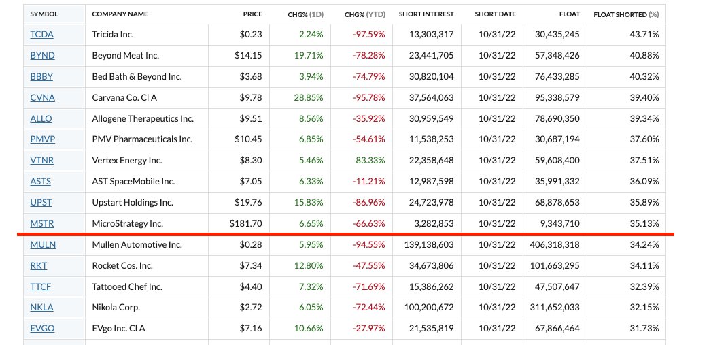Viewport: 709px width, 345px height.
Task: Select the EVgo Inc. Cl A name
Action: pos(118,329)
